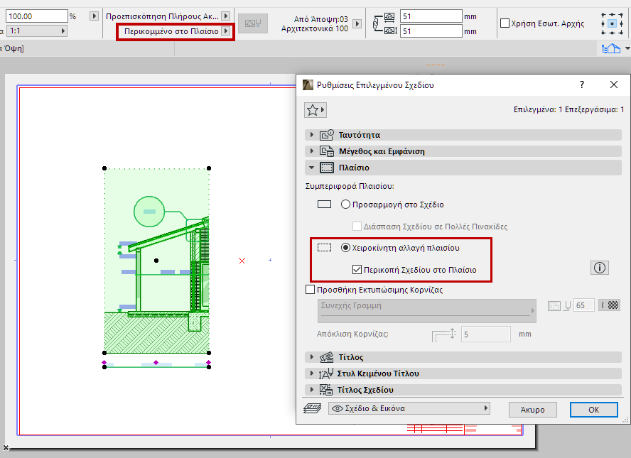Uncheck Περικοπή Σχεδίου στο Πλαίσιο checkbox

357,269
